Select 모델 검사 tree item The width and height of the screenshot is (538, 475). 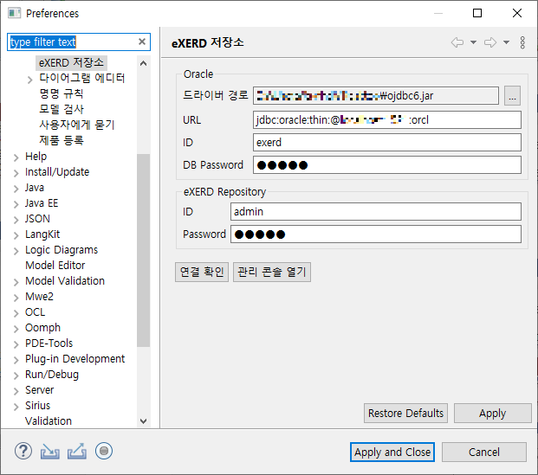tap(61, 109)
